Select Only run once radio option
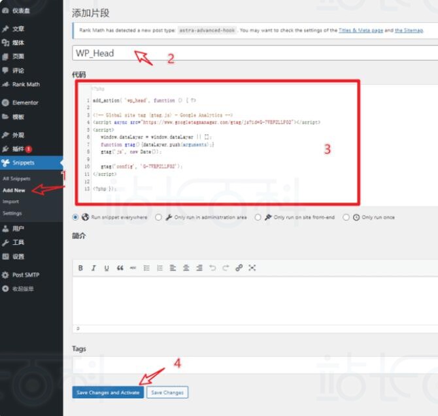This screenshot has height=416, width=438. 346,217
